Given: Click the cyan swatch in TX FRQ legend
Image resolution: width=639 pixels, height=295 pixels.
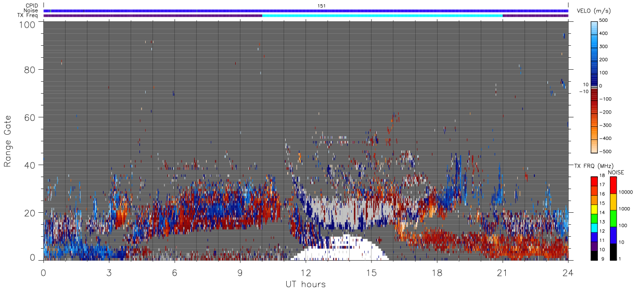Looking at the screenshot, I should [x=594, y=227].
